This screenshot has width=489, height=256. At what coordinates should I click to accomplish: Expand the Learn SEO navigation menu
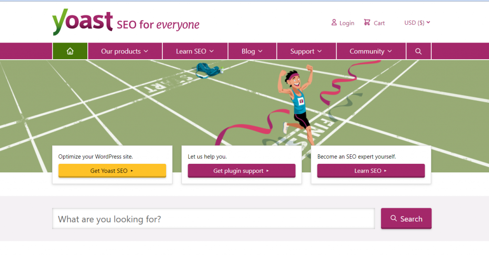coord(195,51)
